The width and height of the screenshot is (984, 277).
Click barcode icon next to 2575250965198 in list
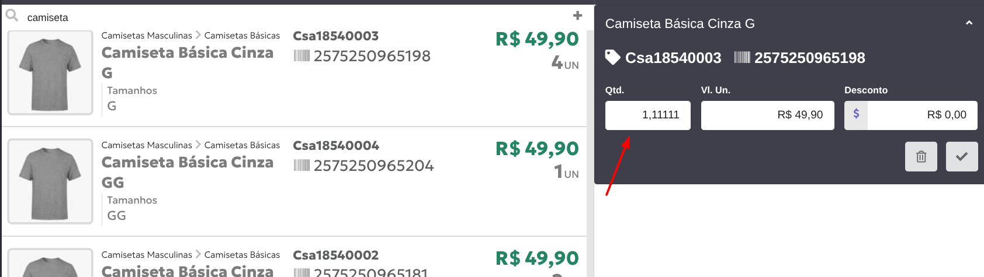302,56
